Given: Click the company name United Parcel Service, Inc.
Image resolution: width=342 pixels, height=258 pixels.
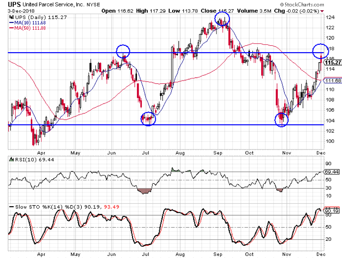Looking at the screenshot, I should tap(53, 5).
